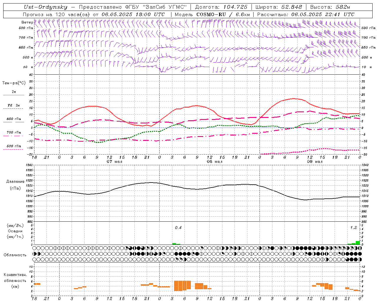Click the Ветер label of the wind panel
377x301 pixels.
tap(27, 22)
